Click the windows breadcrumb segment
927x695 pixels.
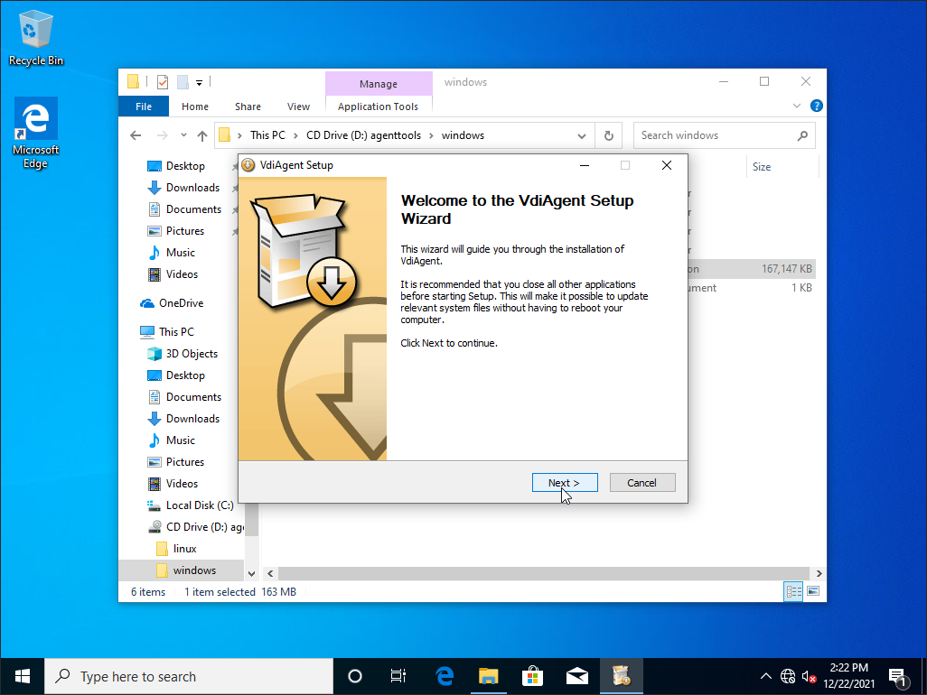(x=463, y=135)
